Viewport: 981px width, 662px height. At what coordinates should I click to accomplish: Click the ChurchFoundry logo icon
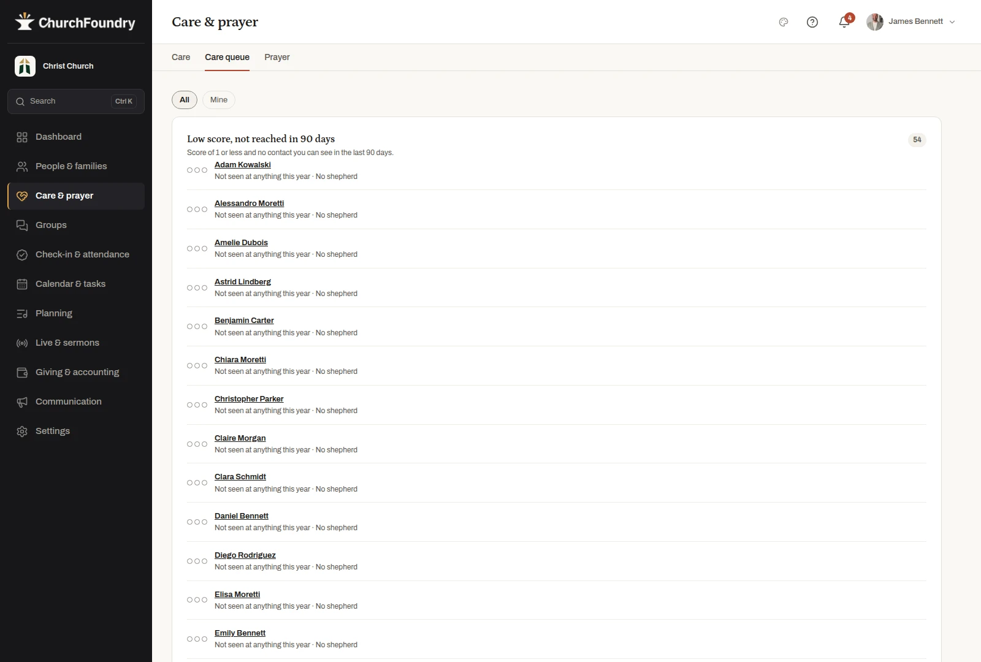click(x=25, y=21)
